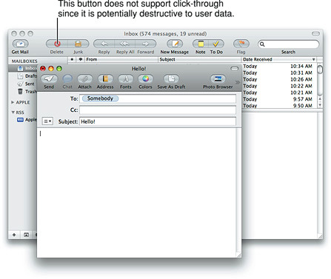
Task: Select the Sent mailbox in sidebar
Action: [x=27, y=84]
